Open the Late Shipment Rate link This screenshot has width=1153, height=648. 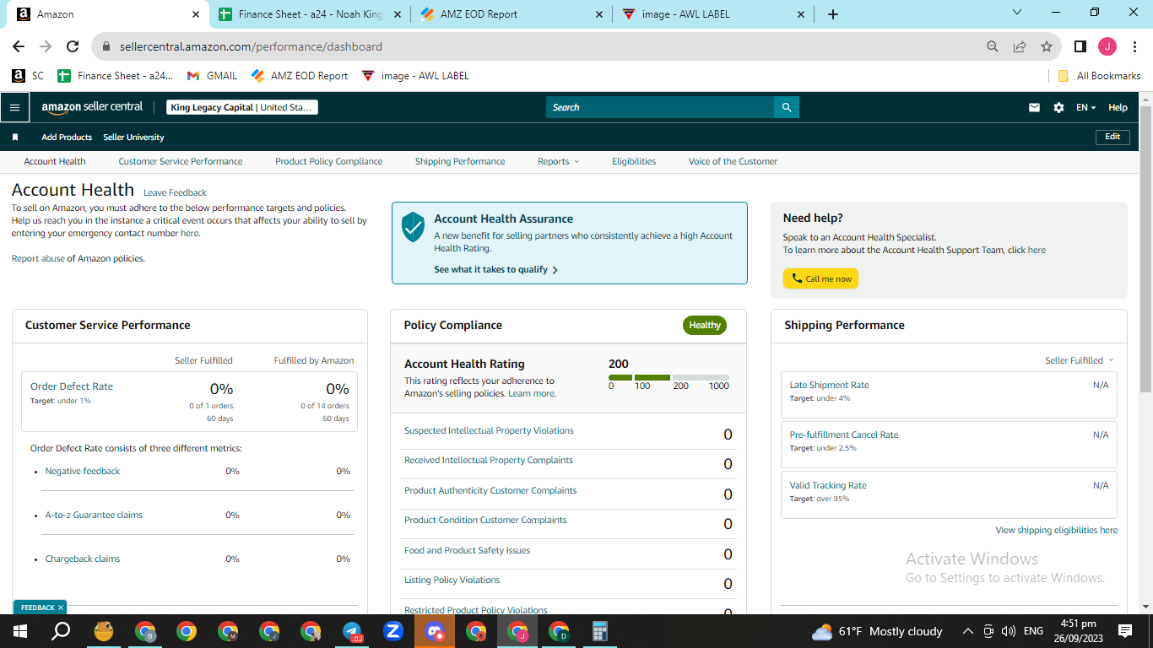(829, 385)
